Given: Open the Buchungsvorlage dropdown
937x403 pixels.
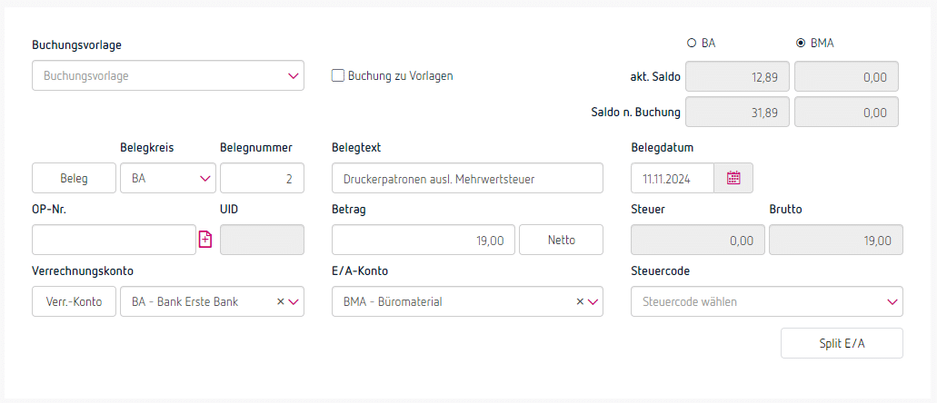Looking at the screenshot, I should [x=293, y=76].
